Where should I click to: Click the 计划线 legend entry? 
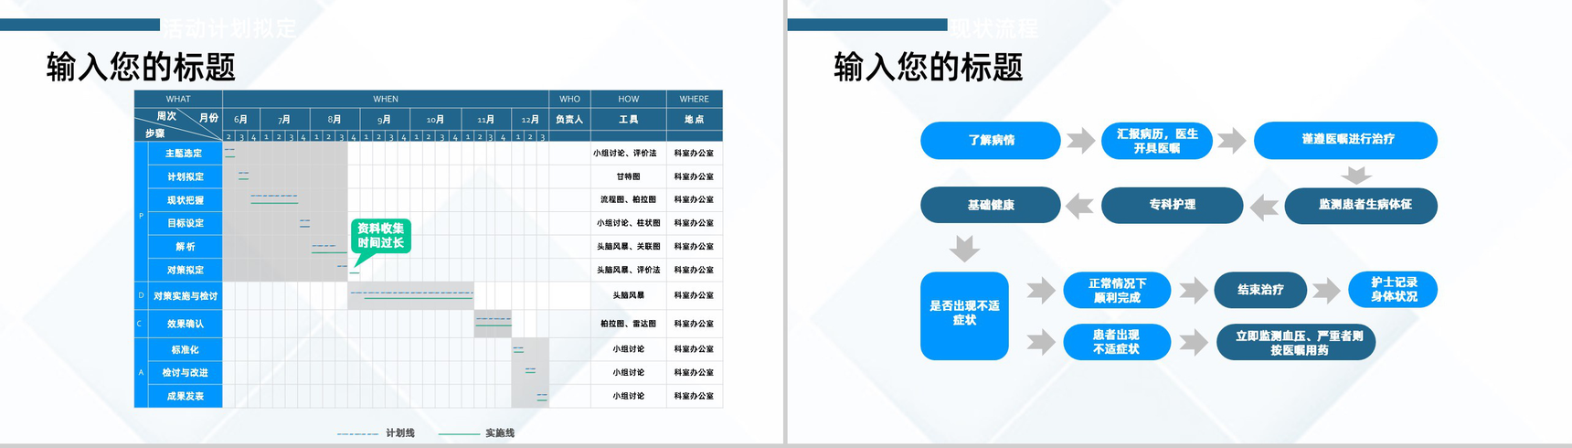pos(399,433)
